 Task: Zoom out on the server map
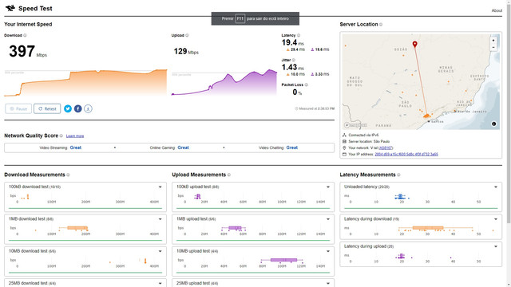click(x=493, y=47)
